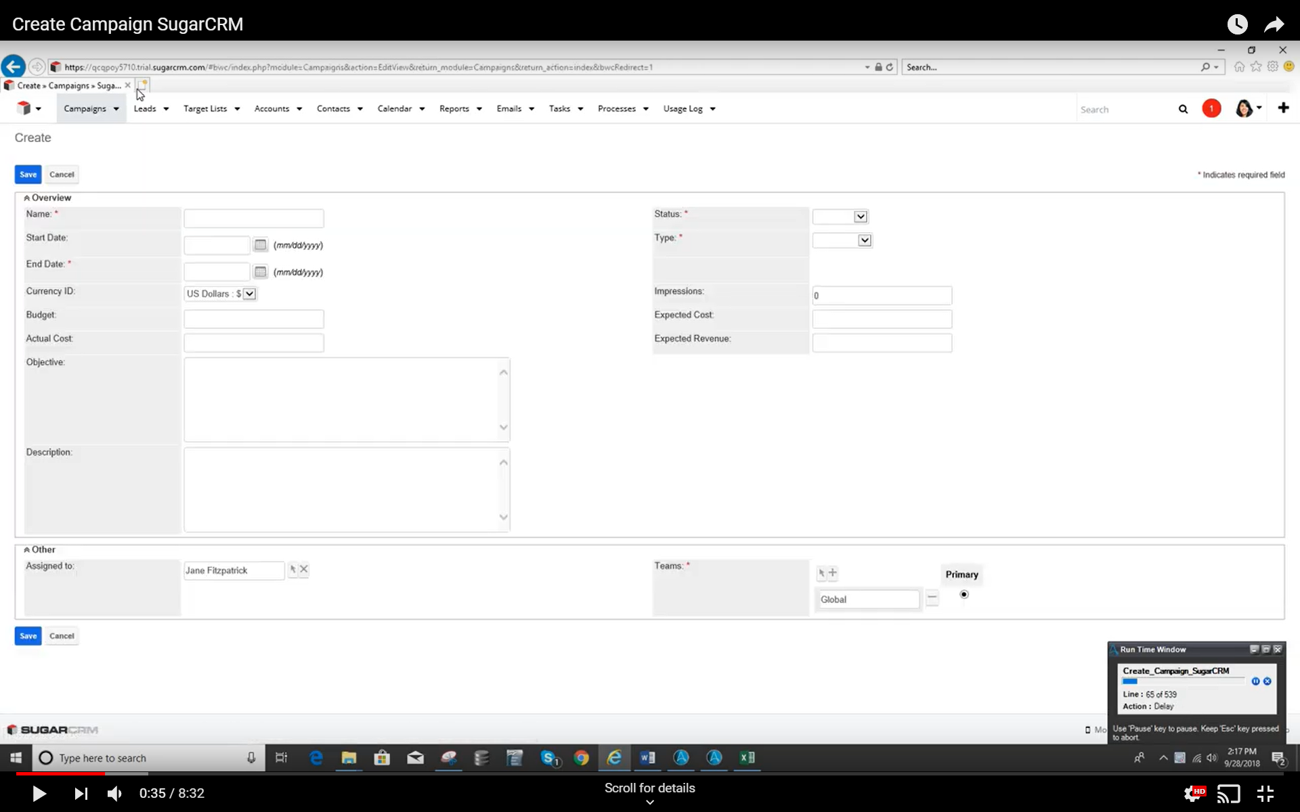Click the top Save button

click(28, 174)
